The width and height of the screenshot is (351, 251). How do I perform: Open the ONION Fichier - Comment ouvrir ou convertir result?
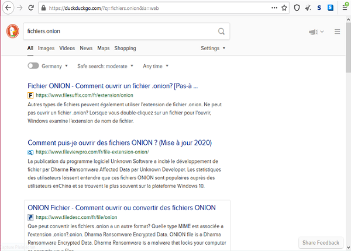coord(122,208)
